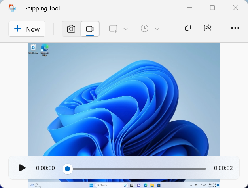Maximize the Snipping Tool window
Image resolution: width=248 pixels, height=188 pixels.
click(212, 8)
